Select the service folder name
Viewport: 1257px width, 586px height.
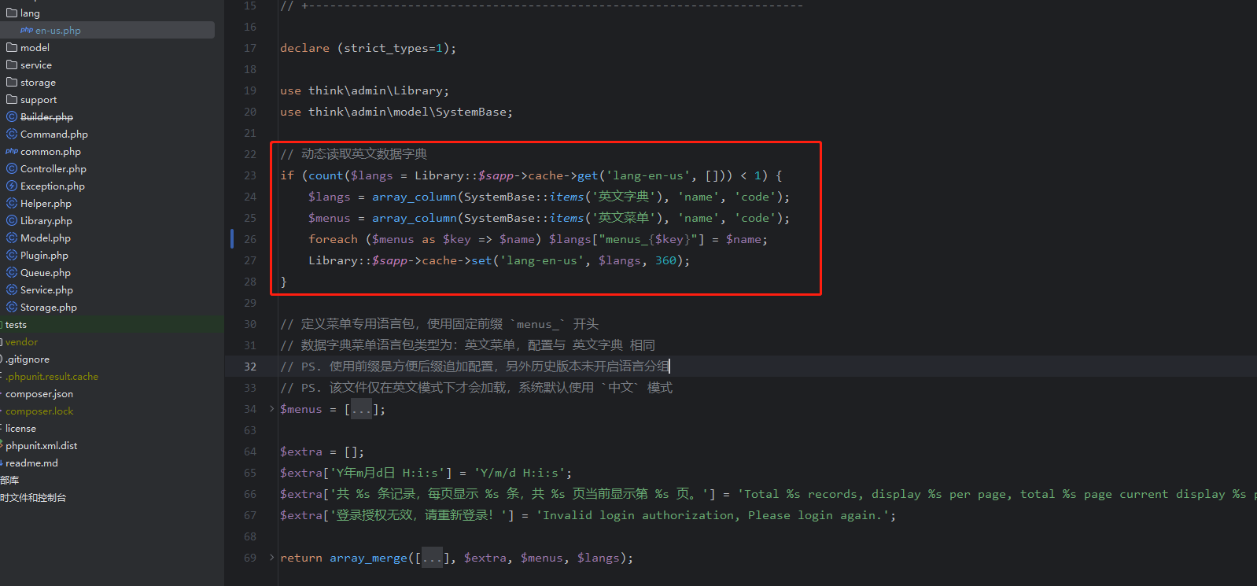tap(36, 65)
